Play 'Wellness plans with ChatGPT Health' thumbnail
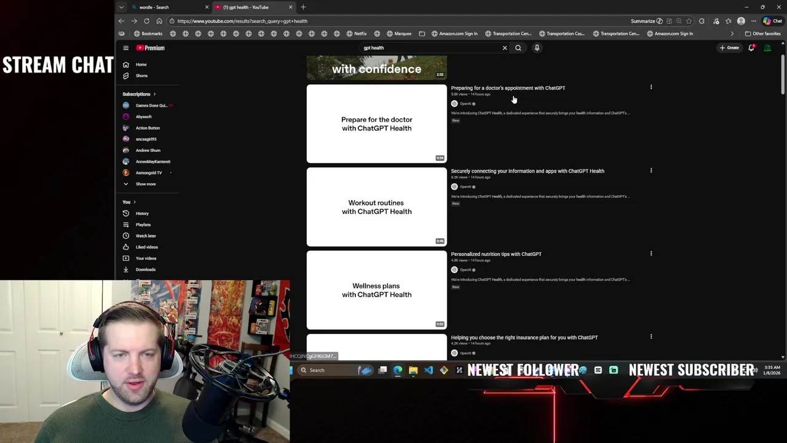The width and height of the screenshot is (787, 443). (377, 290)
